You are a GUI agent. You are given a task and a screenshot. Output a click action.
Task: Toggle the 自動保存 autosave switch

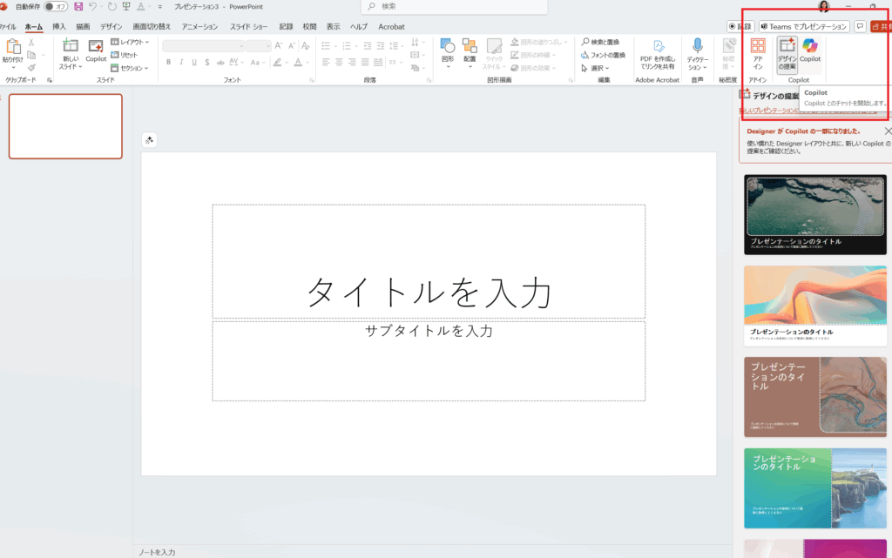56,6
